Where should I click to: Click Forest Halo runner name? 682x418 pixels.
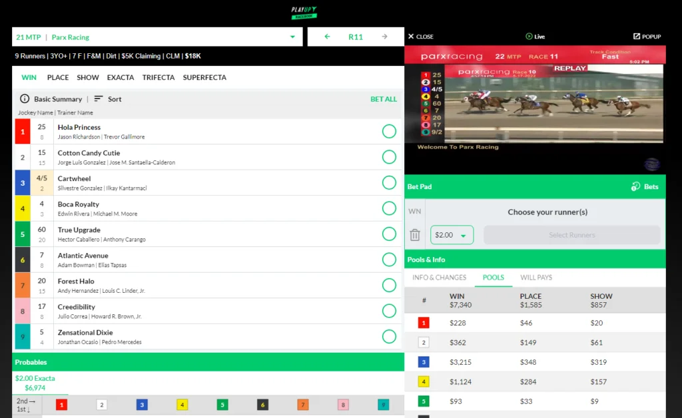[x=76, y=281]
